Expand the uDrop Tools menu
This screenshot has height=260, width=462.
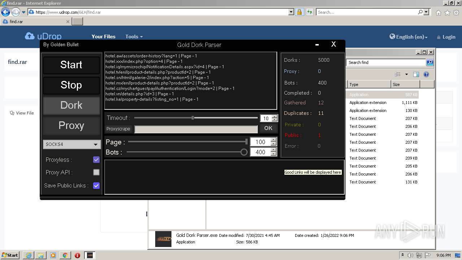coord(134,36)
